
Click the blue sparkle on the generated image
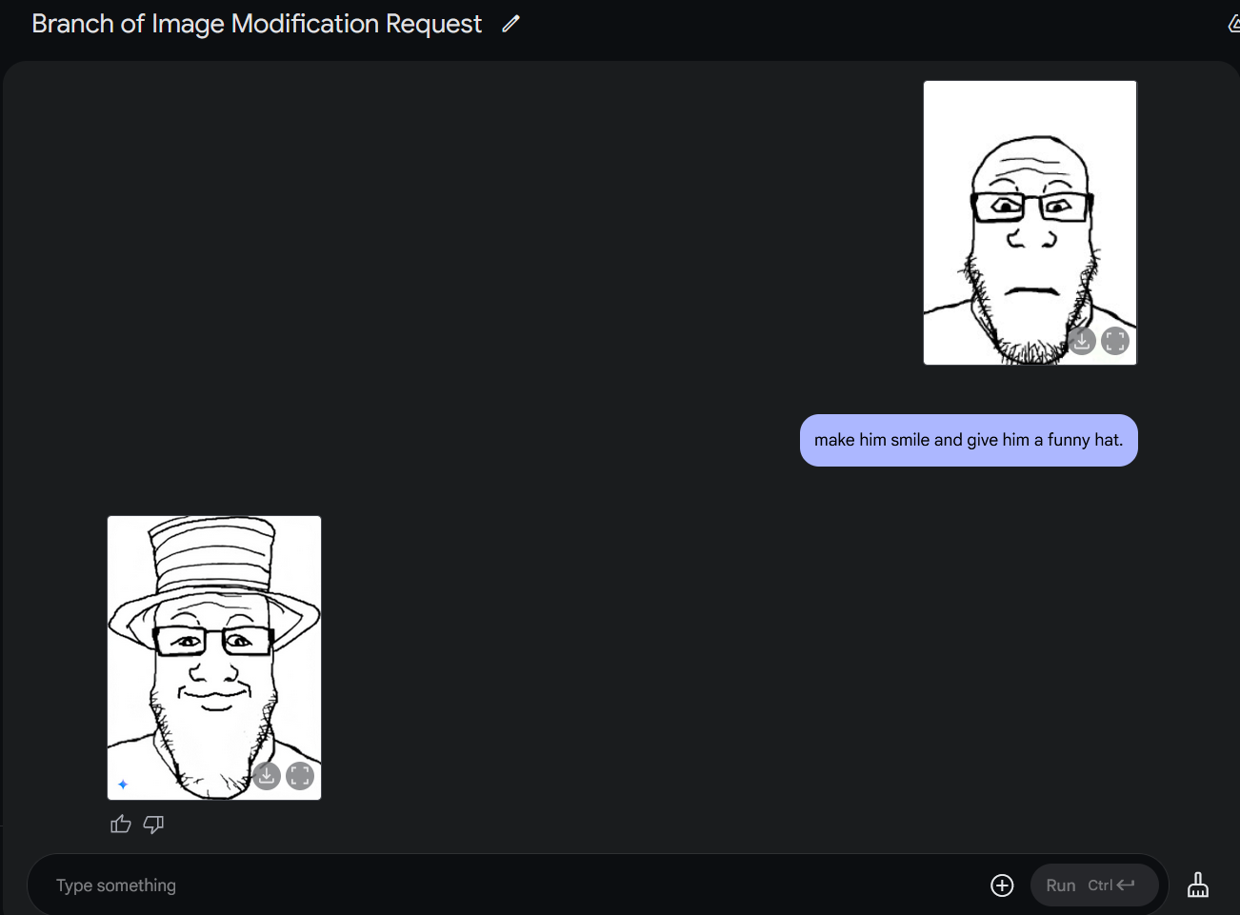coord(123,785)
